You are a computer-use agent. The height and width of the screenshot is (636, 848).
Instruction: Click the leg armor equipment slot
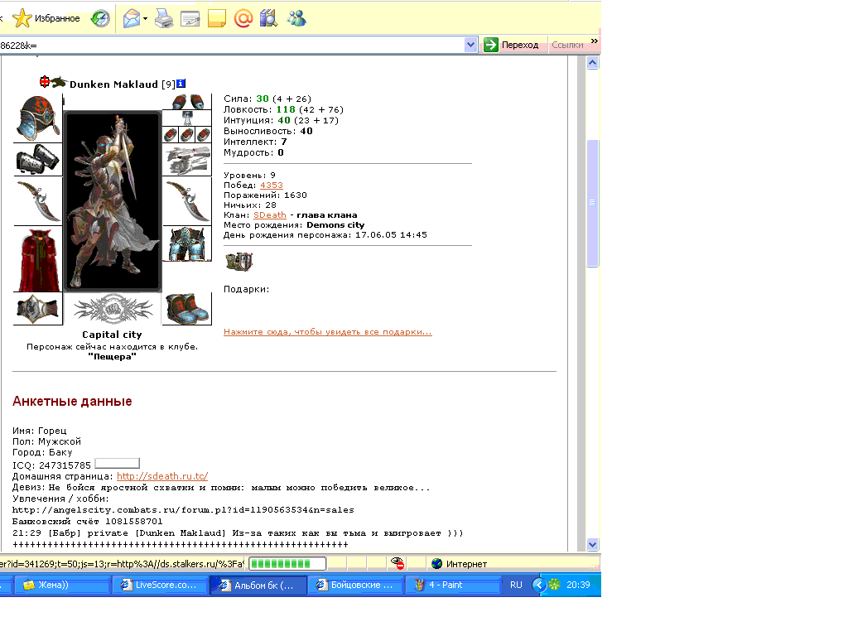point(187,243)
